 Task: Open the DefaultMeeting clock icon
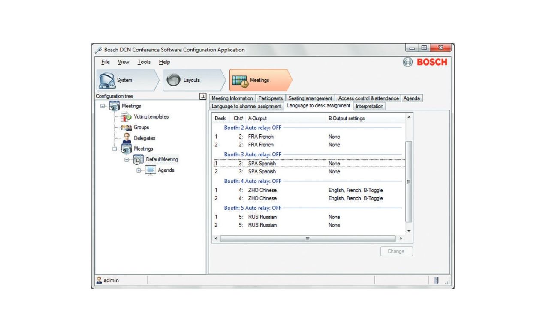tap(137, 159)
